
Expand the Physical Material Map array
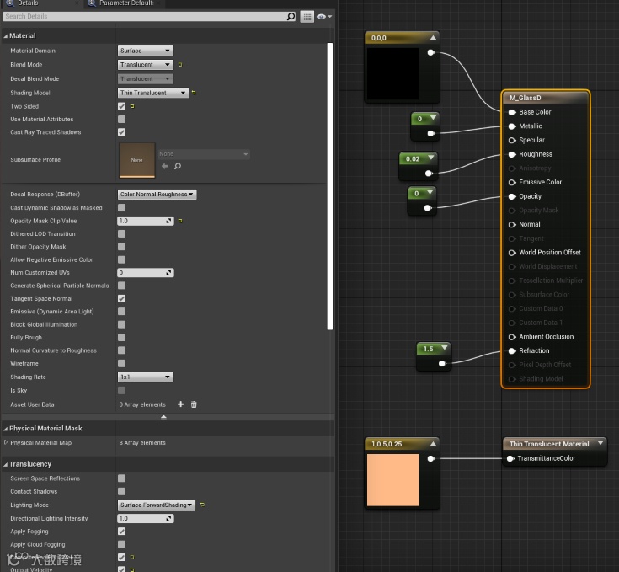(6, 442)
